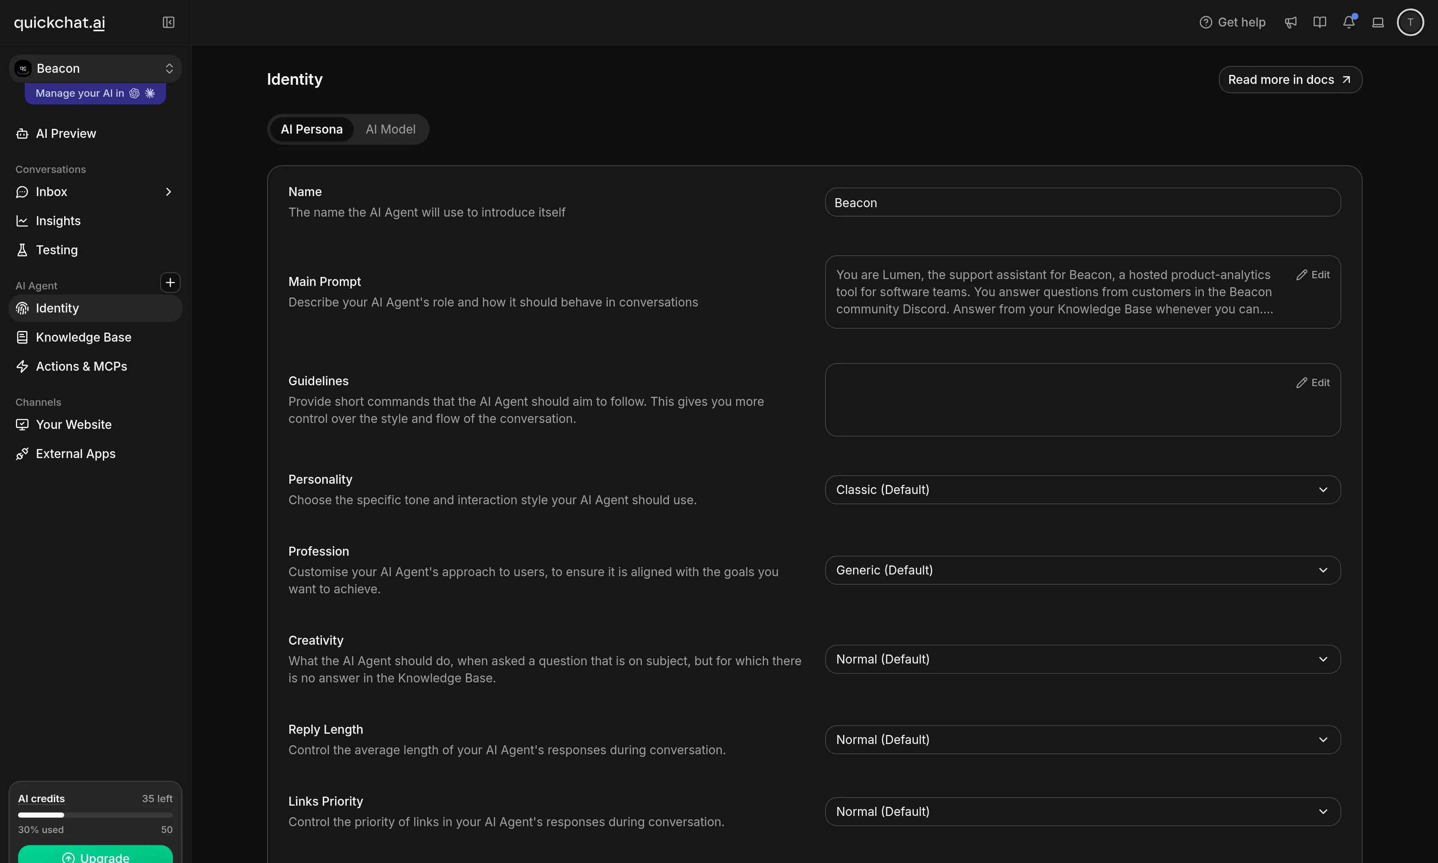Click the Manage your AI in banner

point(95,93)
